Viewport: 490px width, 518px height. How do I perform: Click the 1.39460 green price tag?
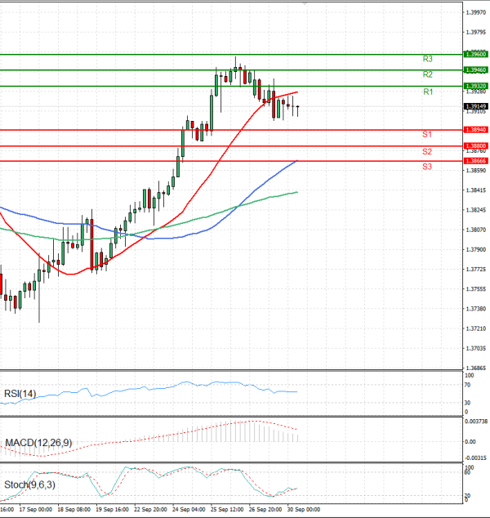[x=475, y=70]
